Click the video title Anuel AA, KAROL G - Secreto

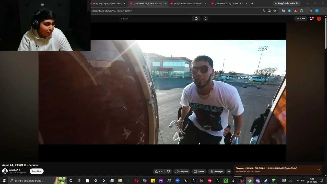pyautogui.click(x=20, y=165)
